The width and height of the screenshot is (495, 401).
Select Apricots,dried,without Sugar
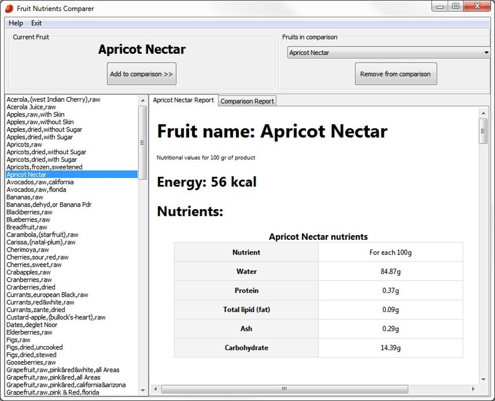[72, 152]
